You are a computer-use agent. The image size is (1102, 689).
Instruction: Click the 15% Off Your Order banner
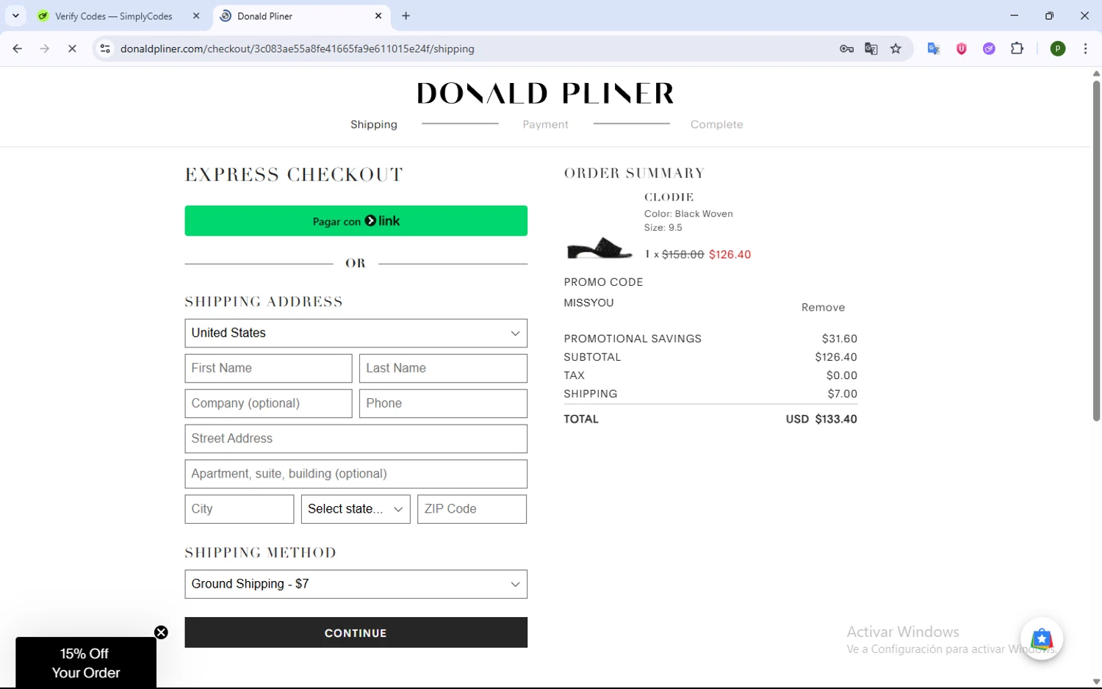click(86, 663)
